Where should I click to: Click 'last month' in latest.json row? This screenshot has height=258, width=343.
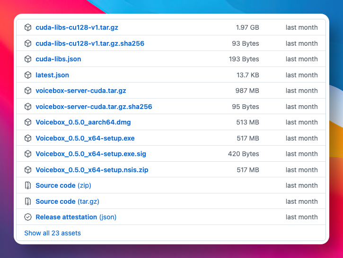click(302, 75)
